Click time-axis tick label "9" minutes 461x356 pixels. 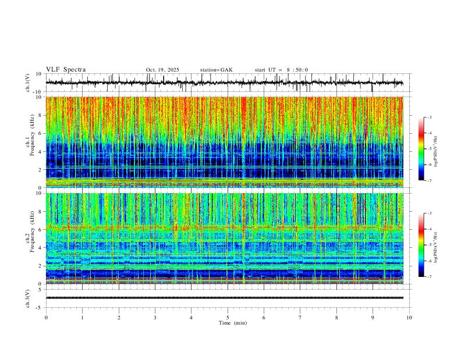tap(373, 318)
